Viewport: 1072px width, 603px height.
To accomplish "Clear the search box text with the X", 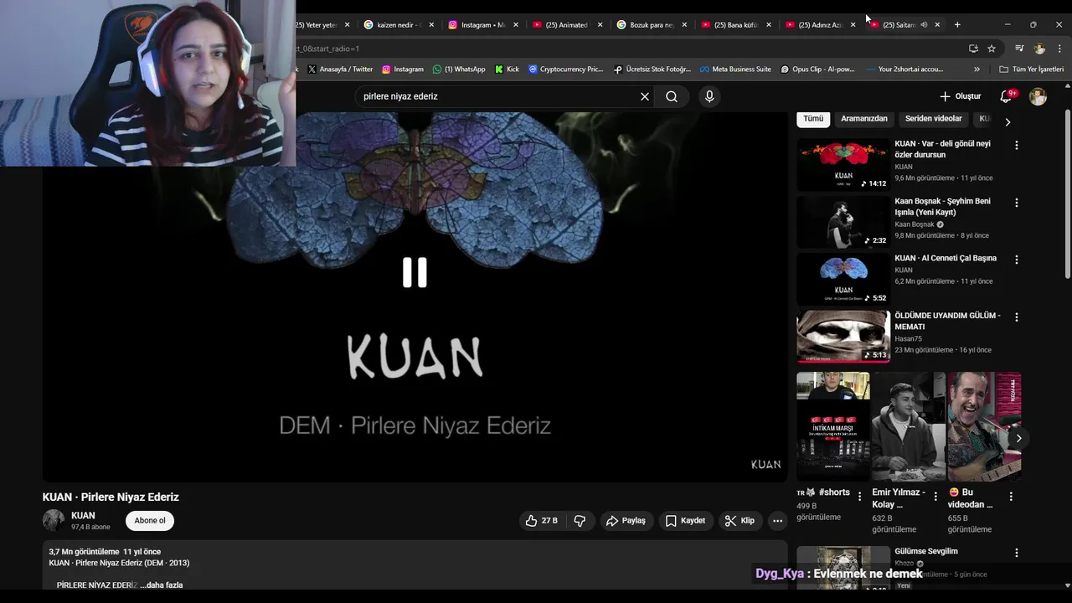I will click(x=645, y=96).
